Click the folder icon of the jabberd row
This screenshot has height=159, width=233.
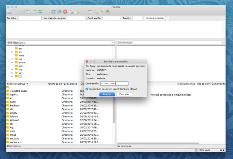pos(8,120)
